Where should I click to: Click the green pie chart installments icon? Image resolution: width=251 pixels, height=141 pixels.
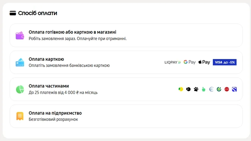click(20, 89)
